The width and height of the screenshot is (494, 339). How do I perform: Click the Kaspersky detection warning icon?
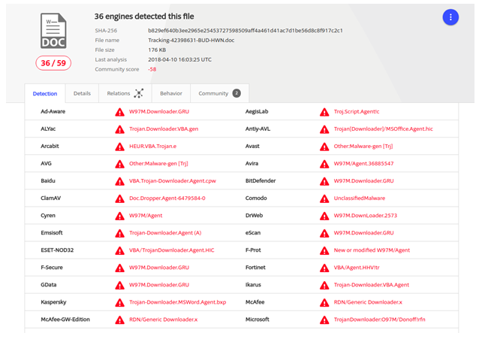tap(119, 302)
